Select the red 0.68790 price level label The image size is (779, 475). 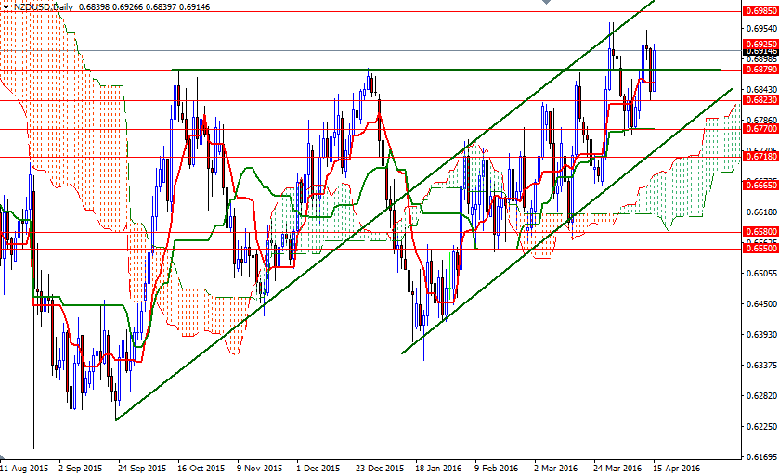[x=760, y=69]
